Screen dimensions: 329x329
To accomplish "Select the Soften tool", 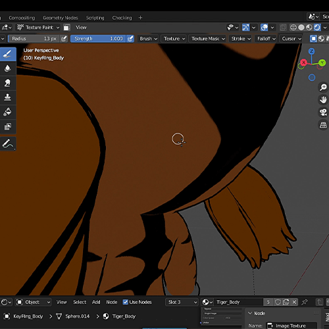I will pos(8,68).
